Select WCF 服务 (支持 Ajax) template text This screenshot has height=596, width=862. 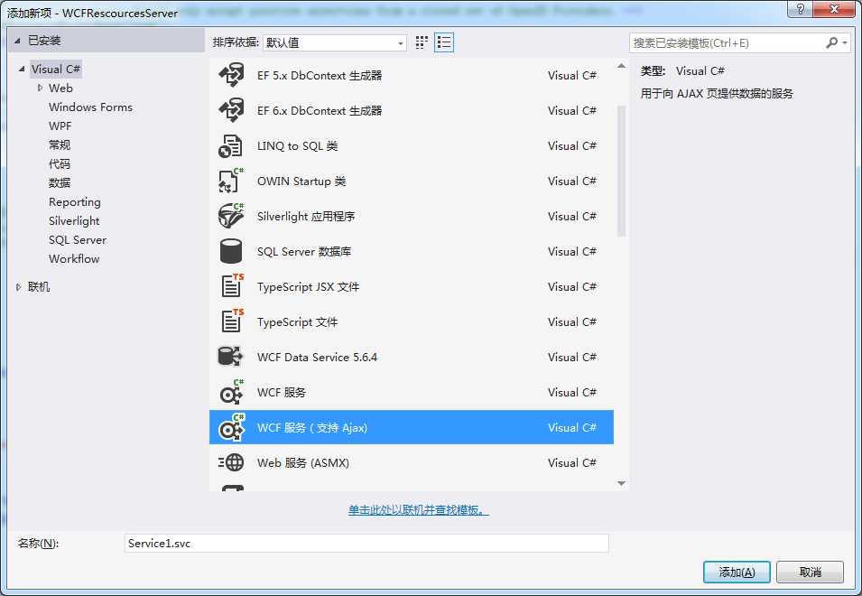pos(312,427)
